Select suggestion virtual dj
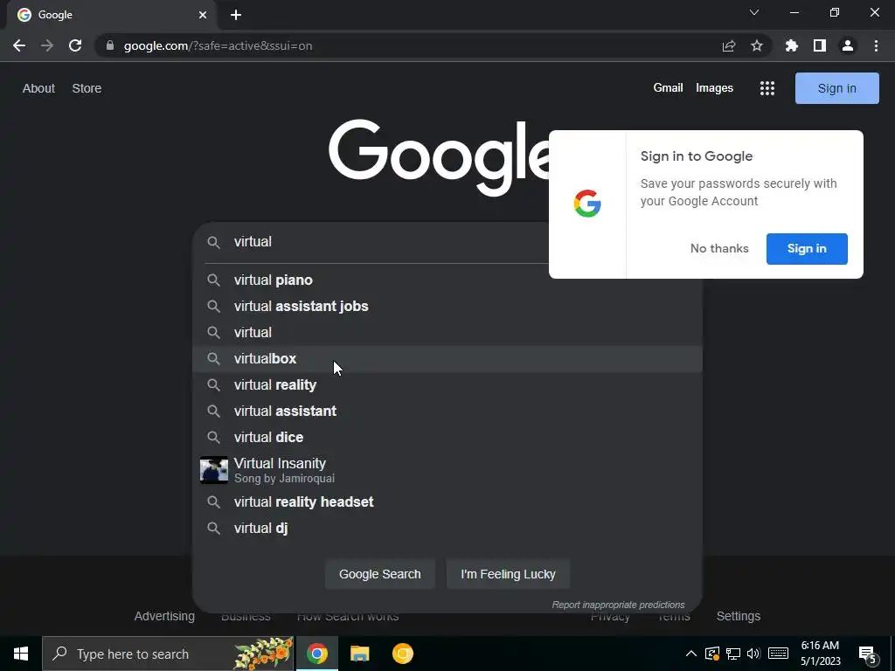The width and height of the screenshot is (895, 671). 447,529
